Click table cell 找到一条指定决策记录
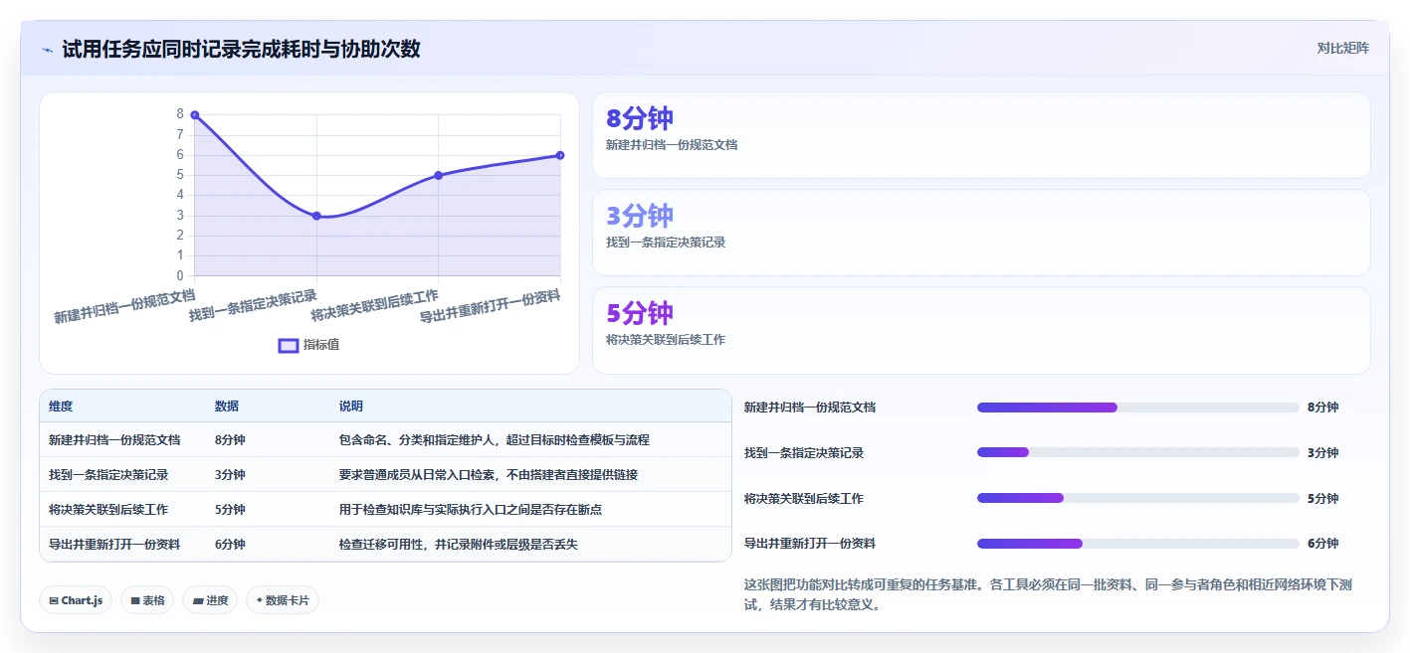1410x653 pixels. pos(108,475)
